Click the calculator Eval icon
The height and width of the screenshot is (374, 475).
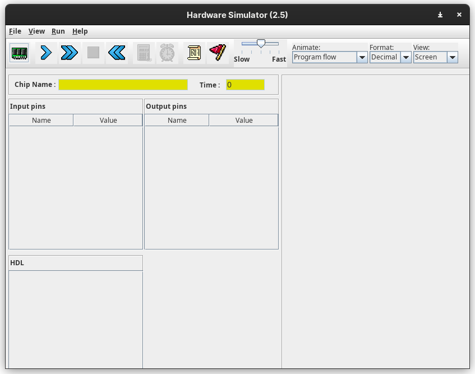pos(144,53)
